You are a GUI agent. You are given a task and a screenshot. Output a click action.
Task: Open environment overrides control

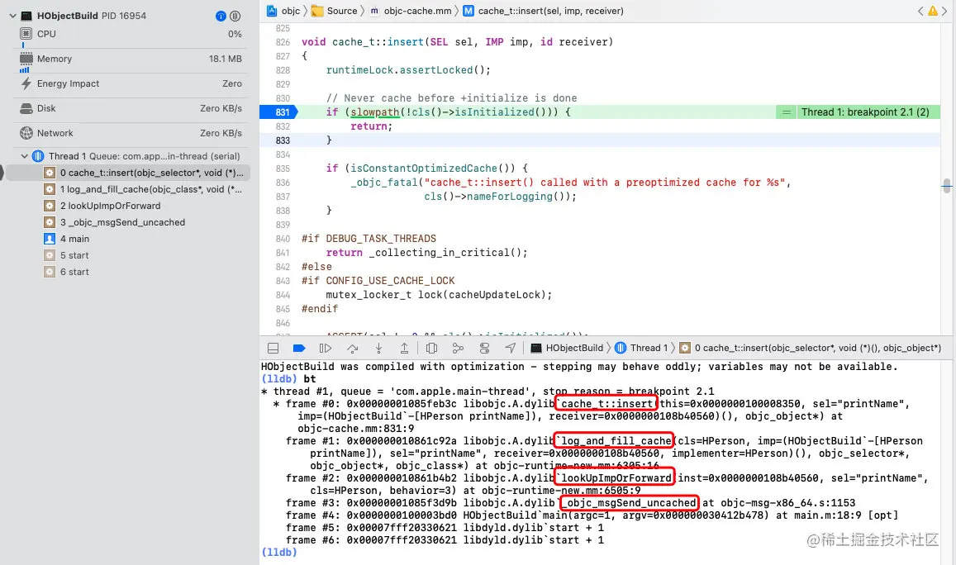click(x=485, y=348)
